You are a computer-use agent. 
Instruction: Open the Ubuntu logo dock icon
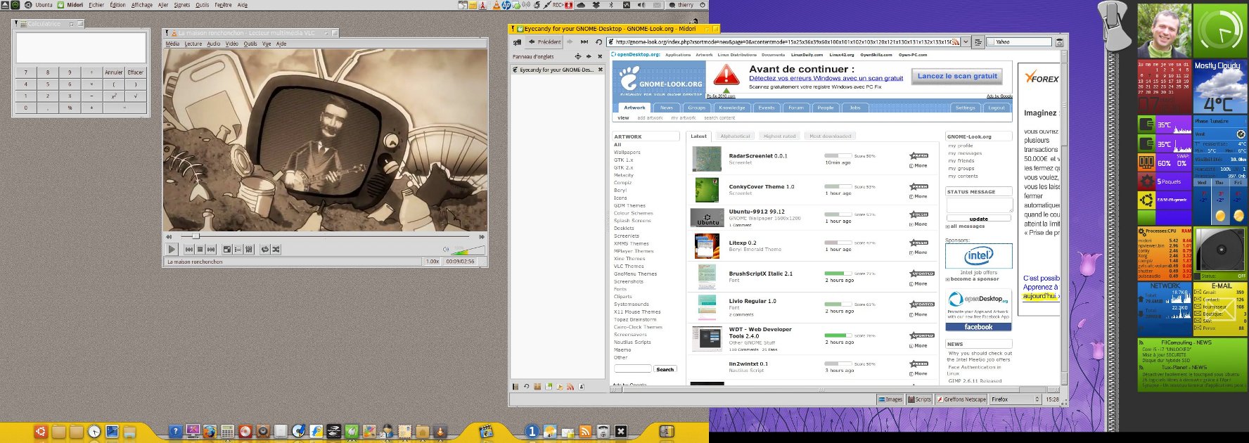coord(41,431)
